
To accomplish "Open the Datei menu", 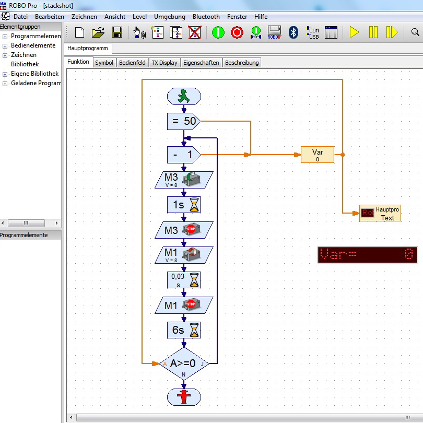I will pos(21,17).
